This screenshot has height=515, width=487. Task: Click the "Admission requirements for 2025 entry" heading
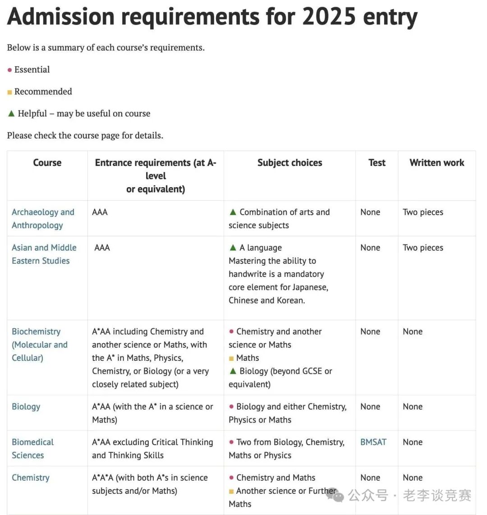pyautogui.click(x=212, y=17)
